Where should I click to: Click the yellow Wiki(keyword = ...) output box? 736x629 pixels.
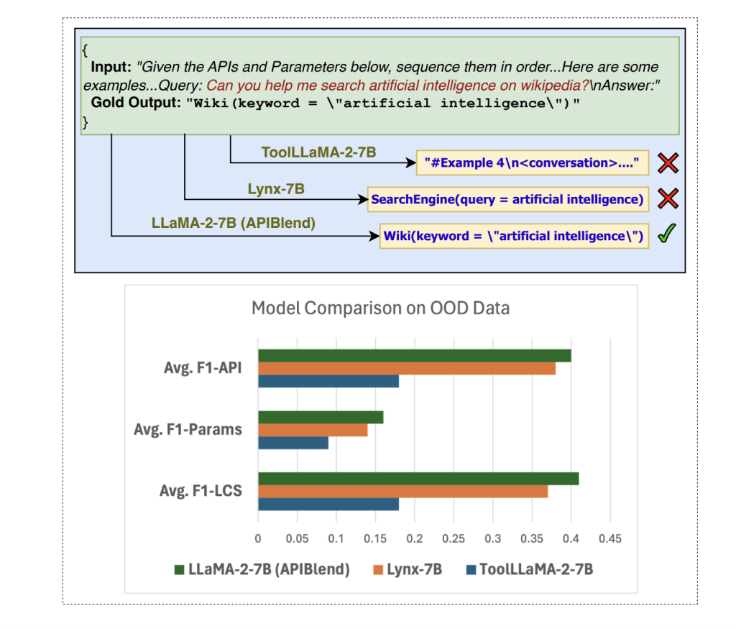[514, 236]
